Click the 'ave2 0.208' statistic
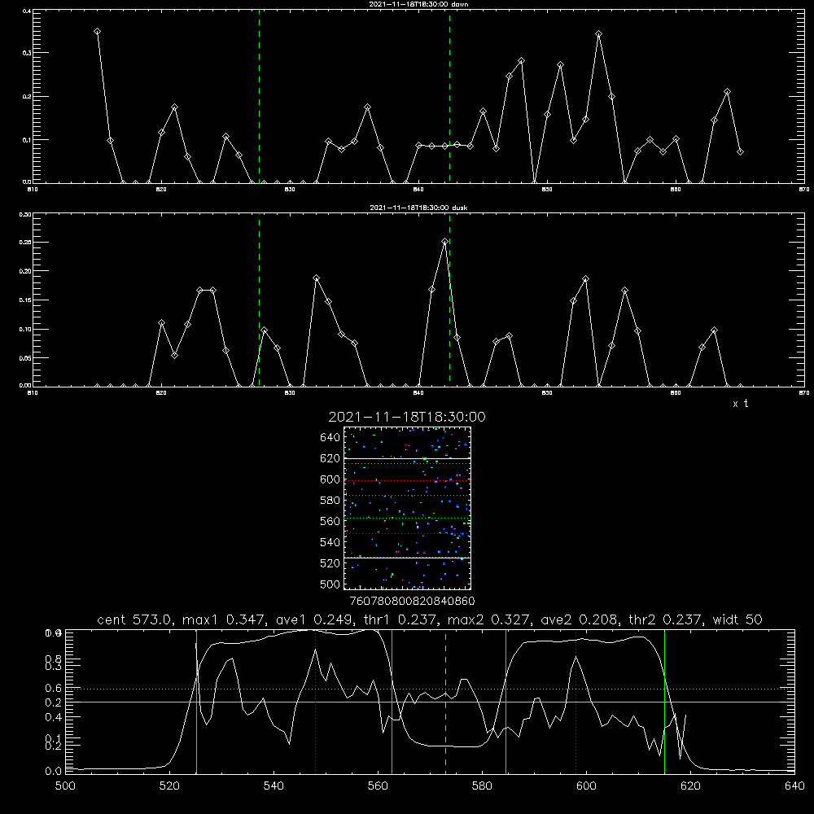 click(x=580, y=619)
